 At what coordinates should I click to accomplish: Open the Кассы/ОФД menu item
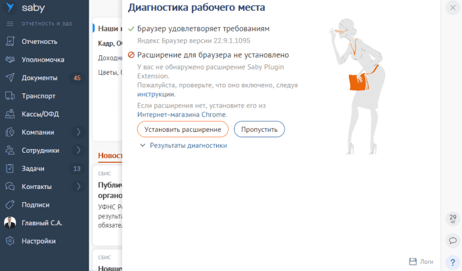[40, 114]
